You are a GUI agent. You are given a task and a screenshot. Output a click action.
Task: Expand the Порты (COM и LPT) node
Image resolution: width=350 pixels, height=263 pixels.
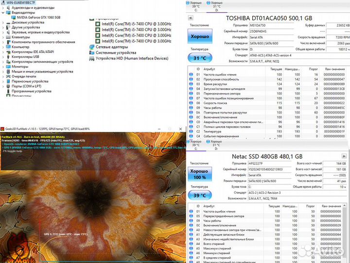coord(2,86)
